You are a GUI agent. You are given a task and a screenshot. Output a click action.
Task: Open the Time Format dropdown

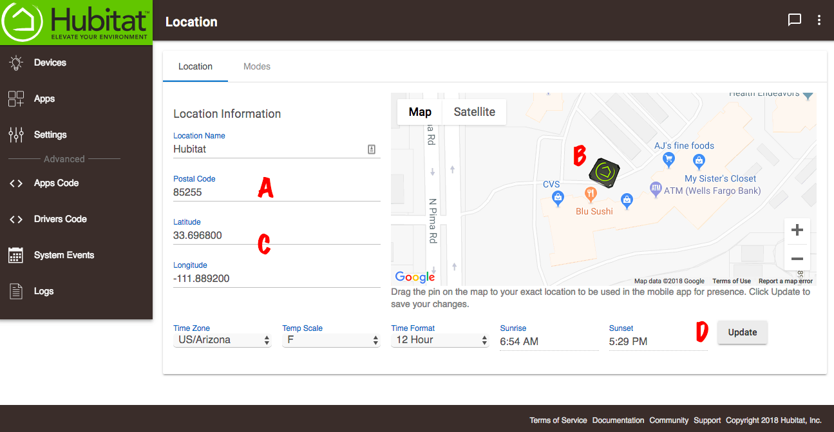pyautogui.click(x=441, y=340)
